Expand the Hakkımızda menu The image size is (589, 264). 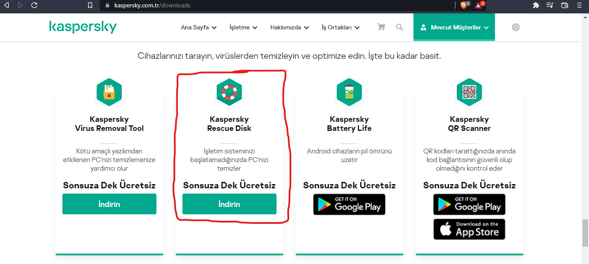289,27
